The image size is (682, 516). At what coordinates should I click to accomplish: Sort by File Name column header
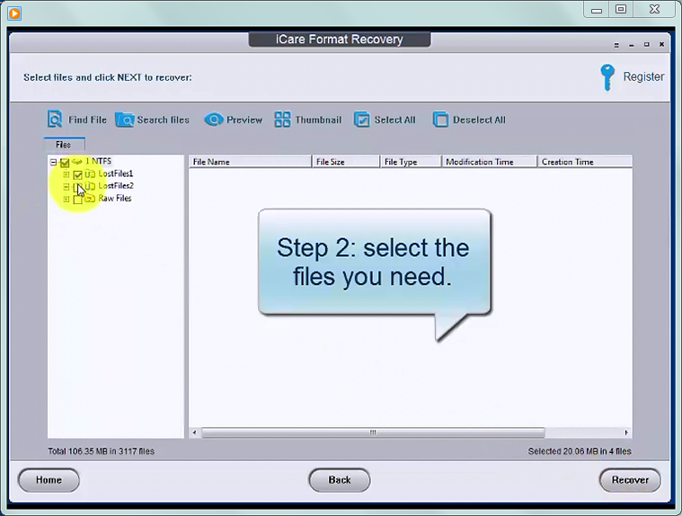(x=250, y=162)
